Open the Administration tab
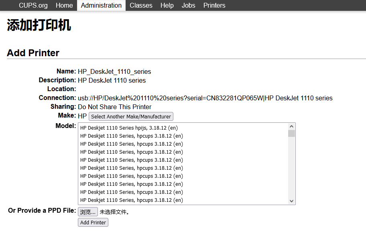The height and width of the screenshot is (244, 366). click(x=101, y=5)
